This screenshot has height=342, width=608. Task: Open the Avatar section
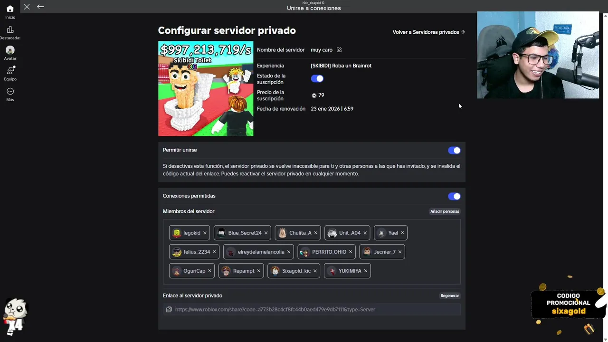click(10, 53)
